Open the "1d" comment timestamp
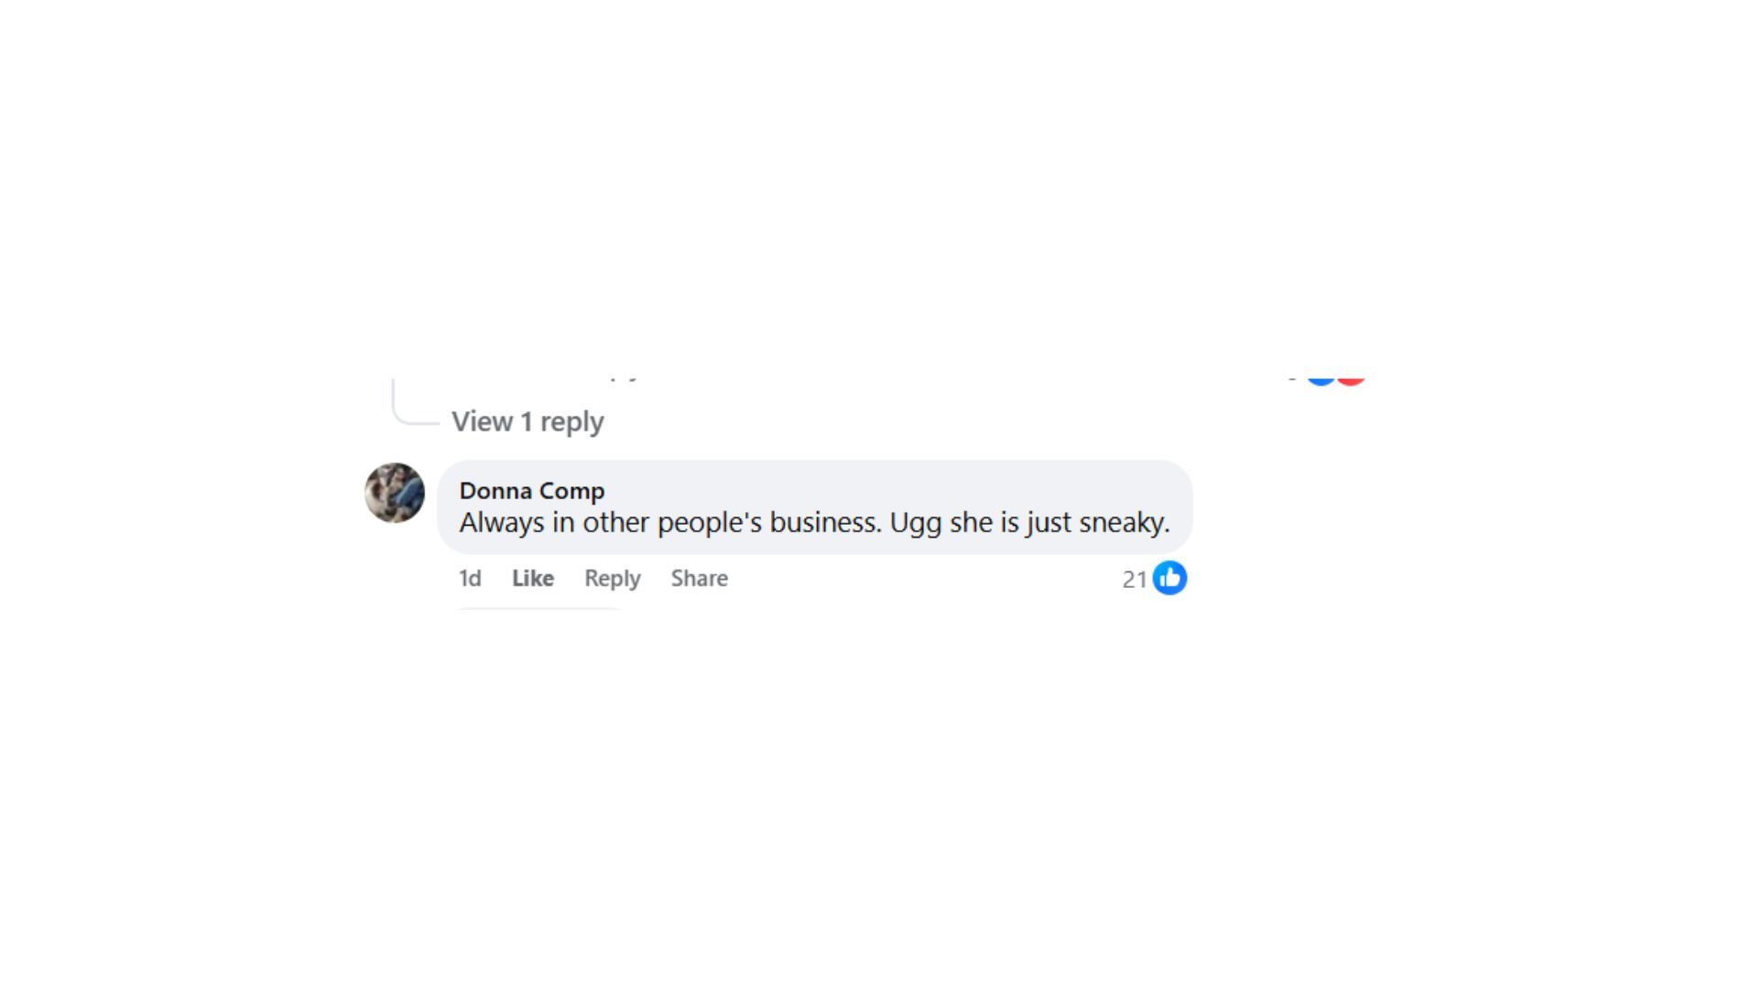This screenshot has width=1740, height=989. (470, 579)
